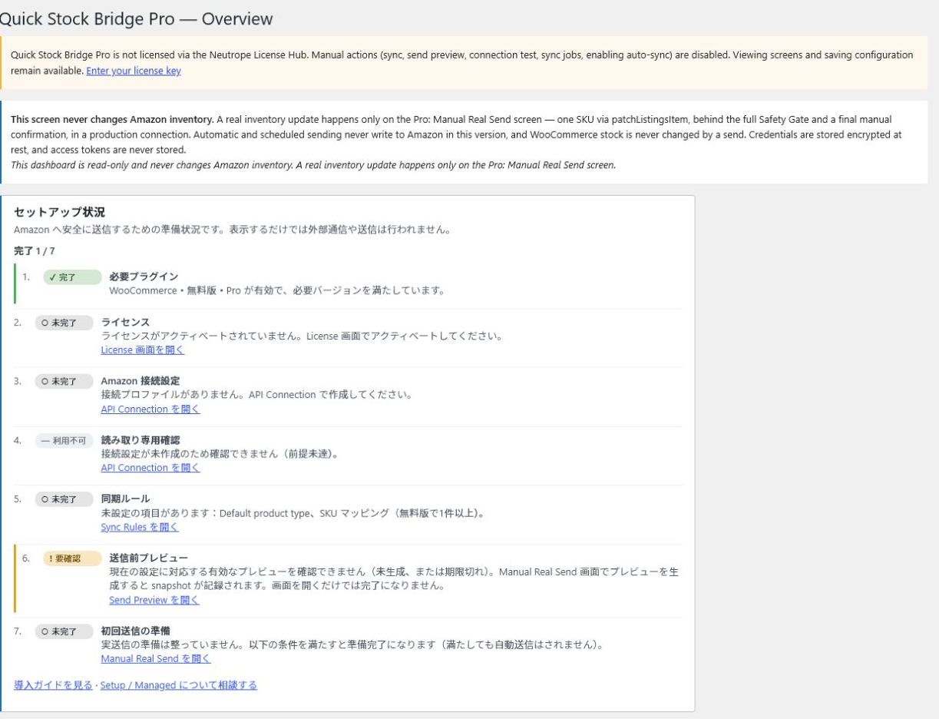Image resolution: width=939 pixels, height=719 pixels.
Task: Select the 必要プラグイン step title
Action: [144, 277]
